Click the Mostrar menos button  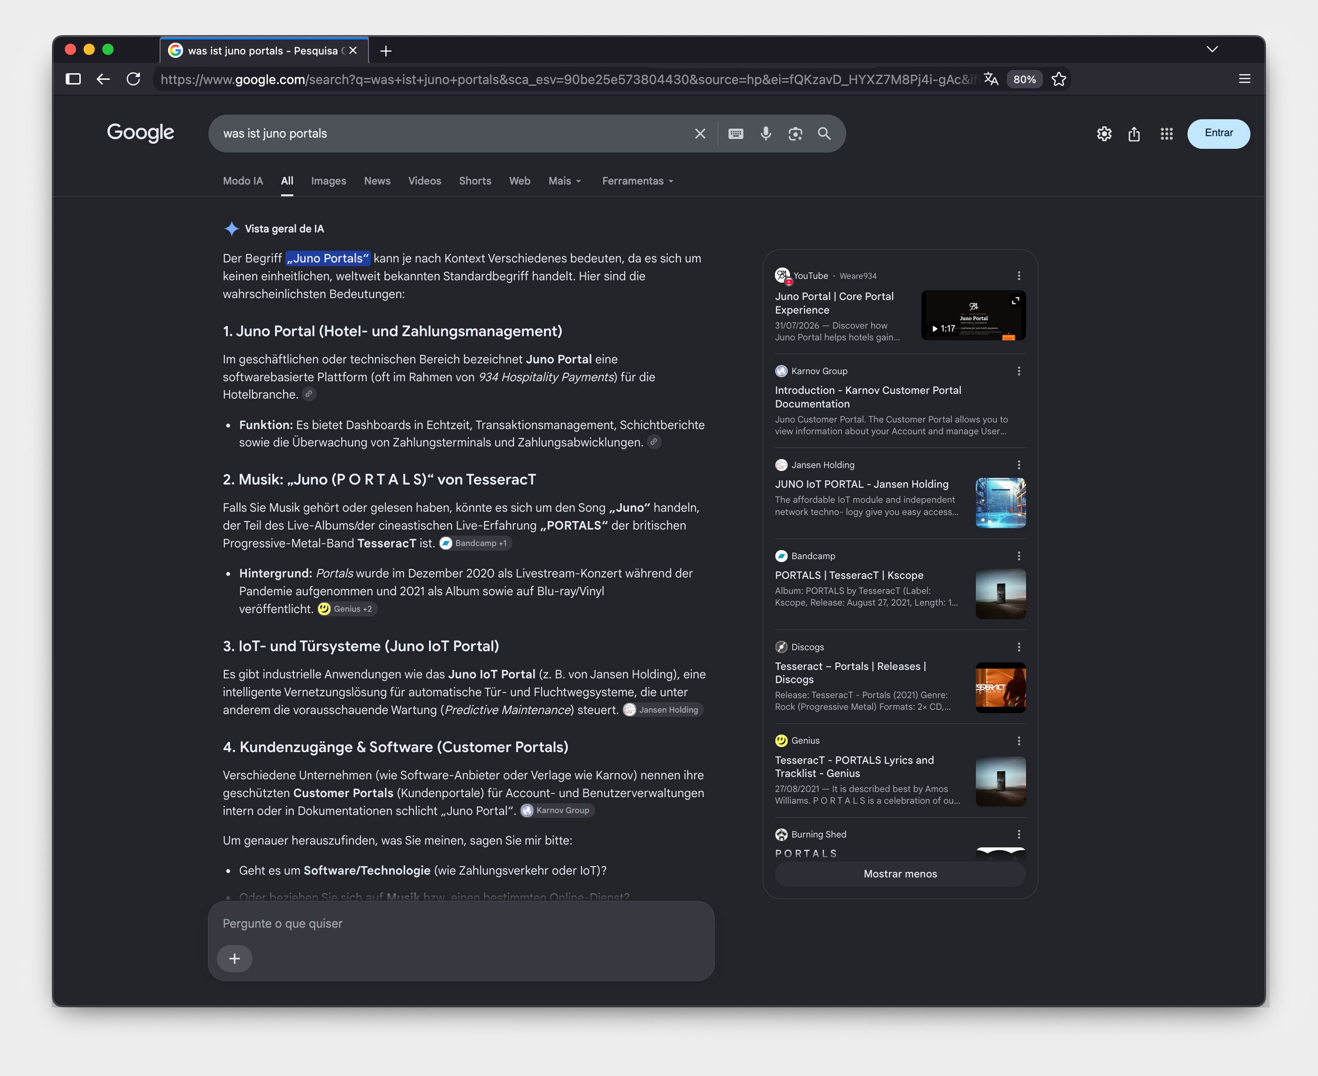[900, 873]
